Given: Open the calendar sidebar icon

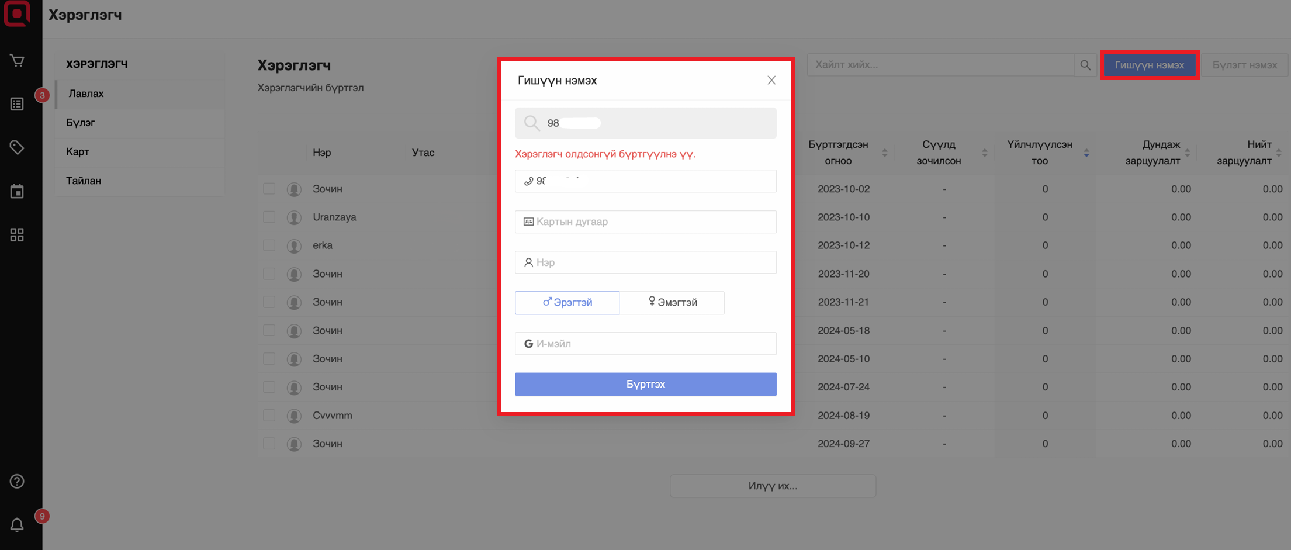Looking at the screenshot, I should tap(17, 191).
